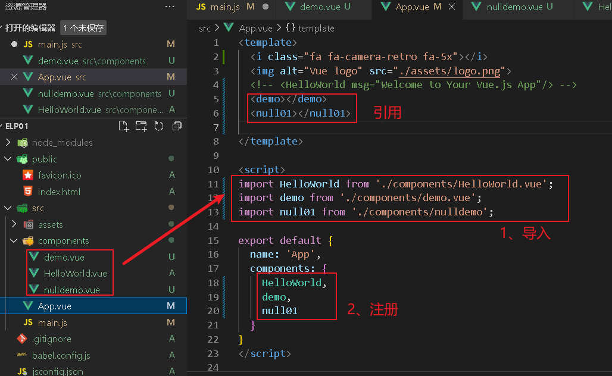Click the unsaved dot on main.js tab
This screenshot has height=376, width=612.
[x=265, y=7]
